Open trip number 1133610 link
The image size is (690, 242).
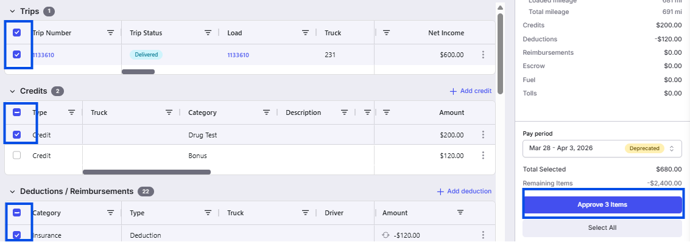coord(43,55)
